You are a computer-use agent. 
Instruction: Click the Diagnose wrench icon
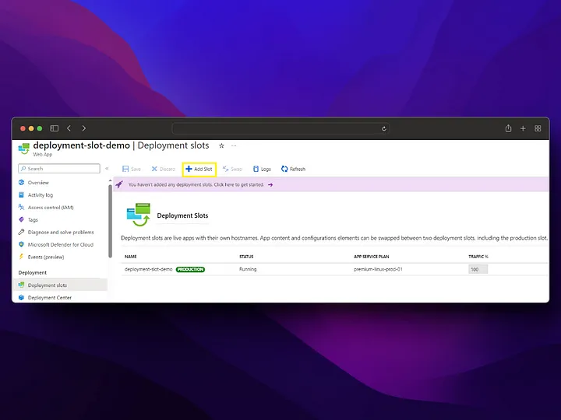tap(22, 232)
